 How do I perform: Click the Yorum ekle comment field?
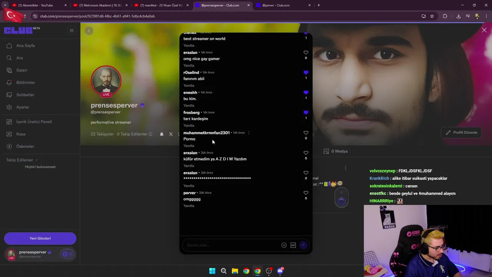tap(232, 245)
